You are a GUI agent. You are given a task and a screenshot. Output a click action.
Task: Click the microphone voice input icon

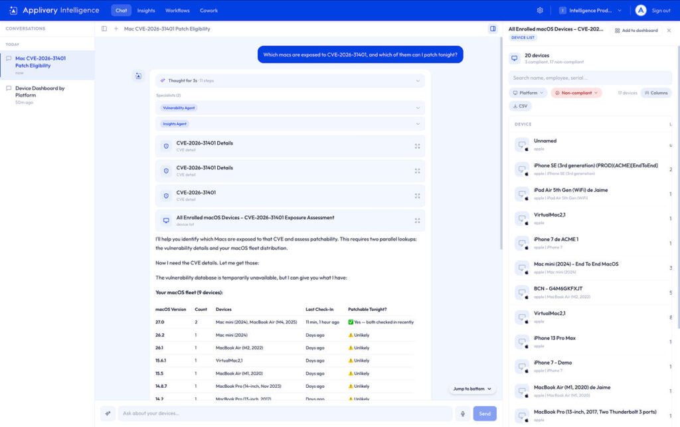(x=463, y=414)
